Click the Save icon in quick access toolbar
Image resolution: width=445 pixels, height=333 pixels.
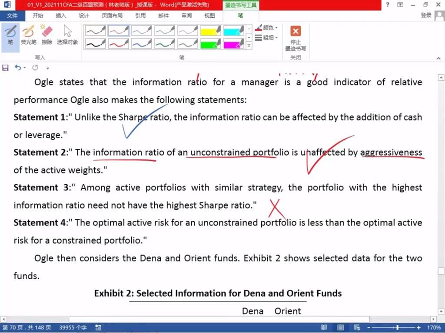pyautogui.click(x=6, y=68)
